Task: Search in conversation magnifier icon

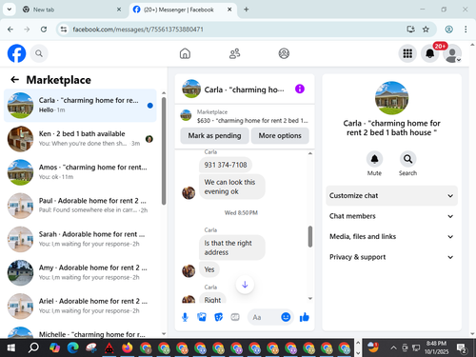Action: [x=407, y=159]
